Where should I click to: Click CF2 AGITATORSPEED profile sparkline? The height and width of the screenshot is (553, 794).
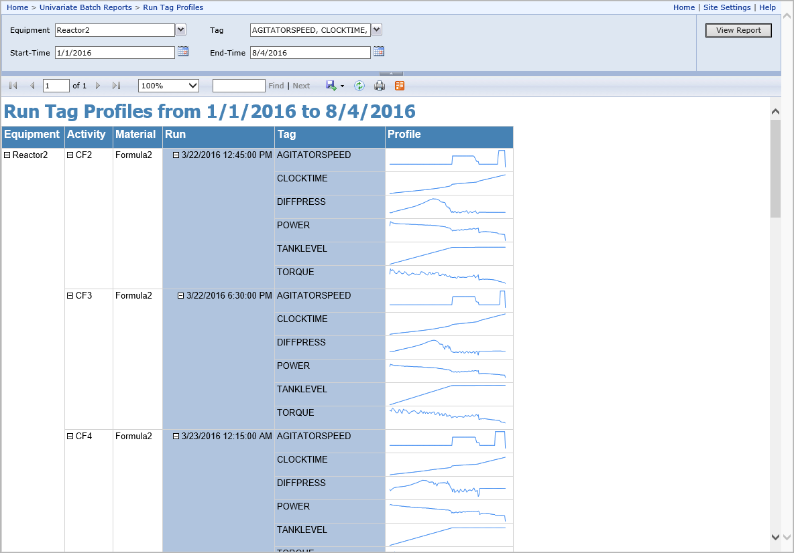pos(449,160)
